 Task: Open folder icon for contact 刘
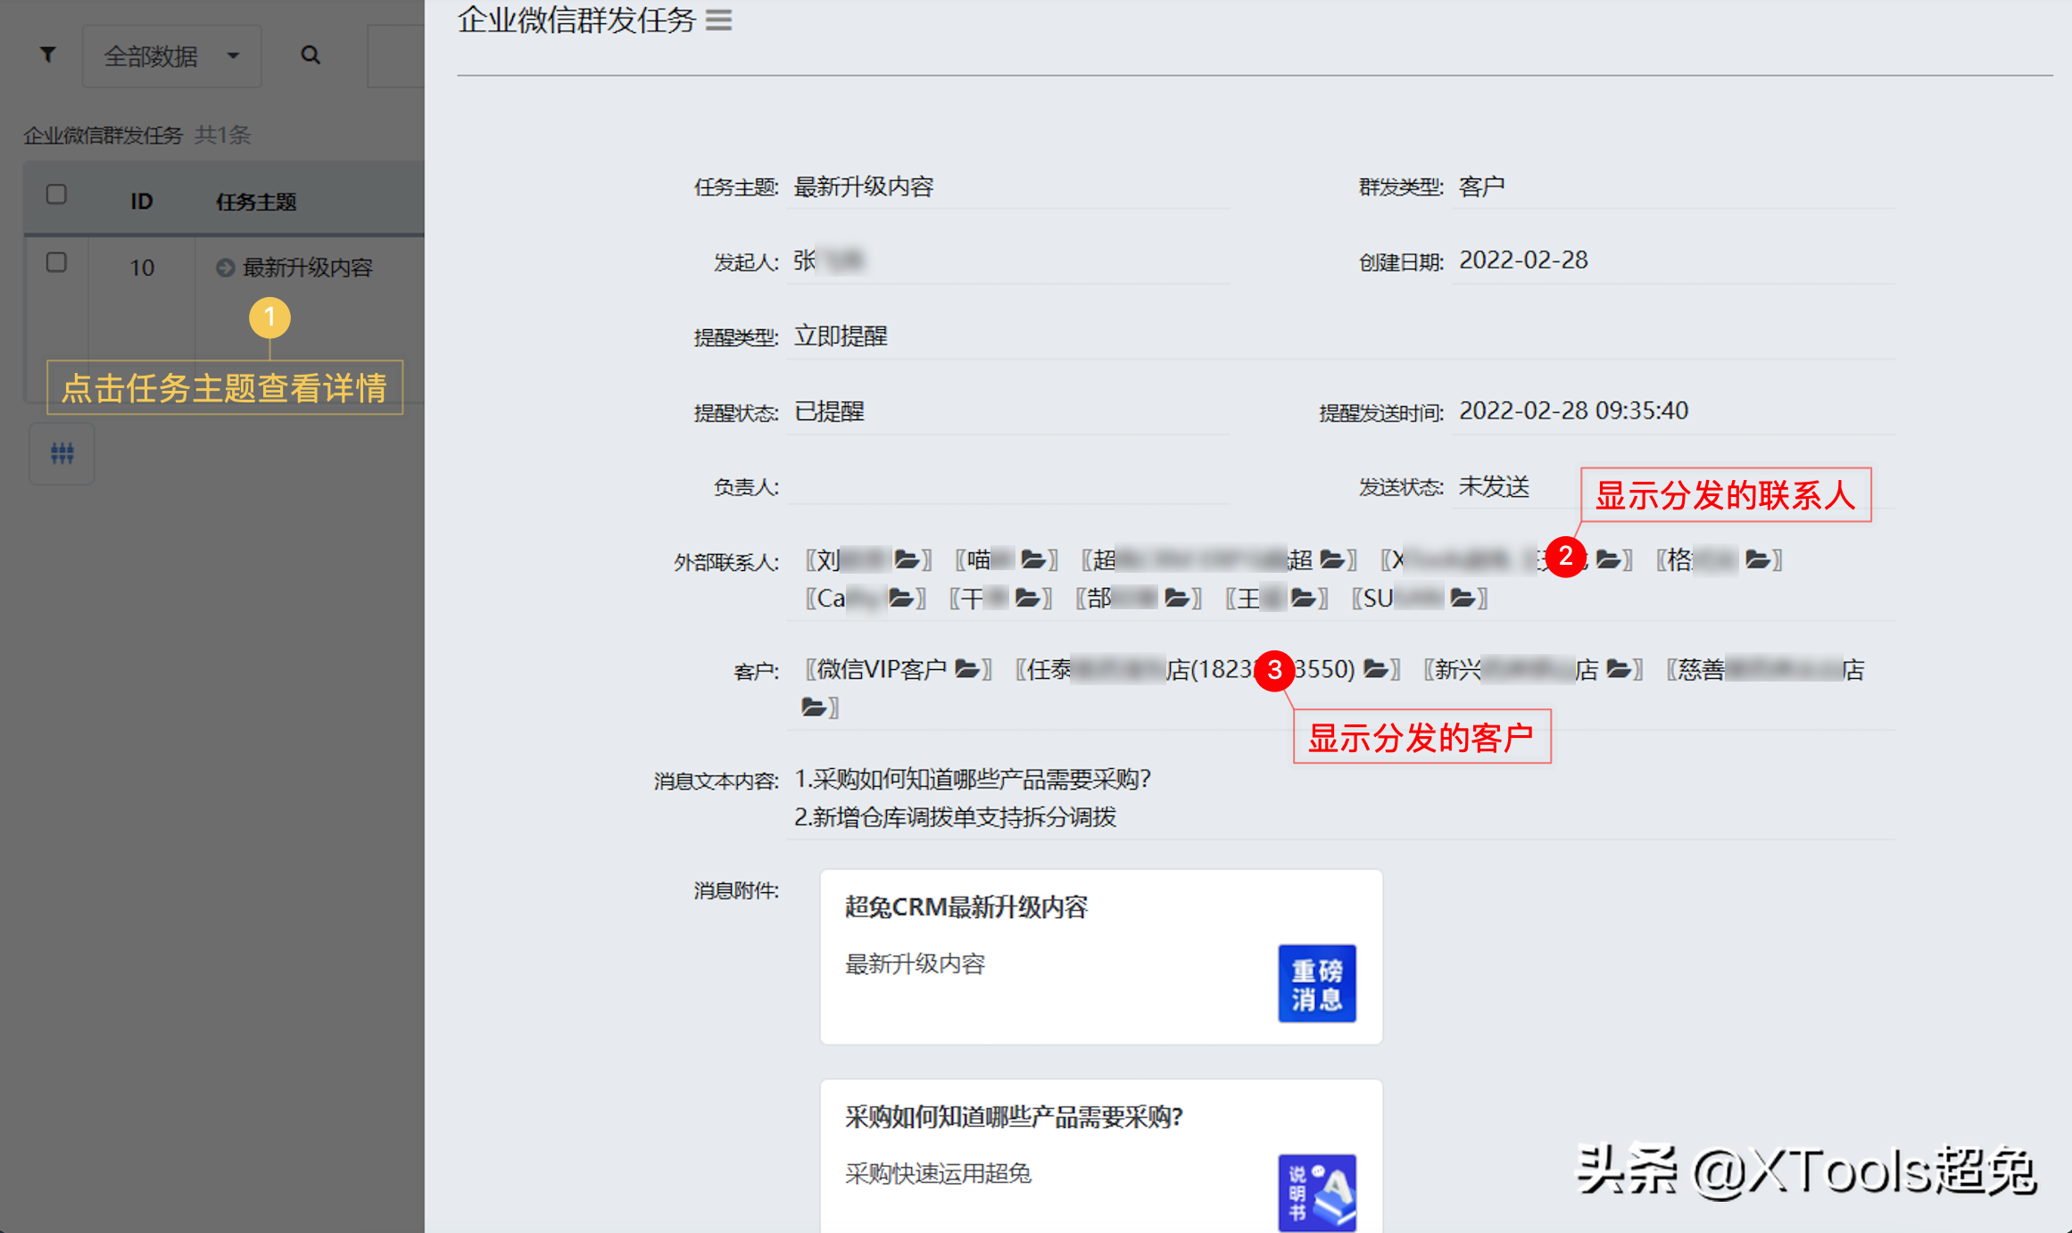pyautogui.click(x=907, y=559)
